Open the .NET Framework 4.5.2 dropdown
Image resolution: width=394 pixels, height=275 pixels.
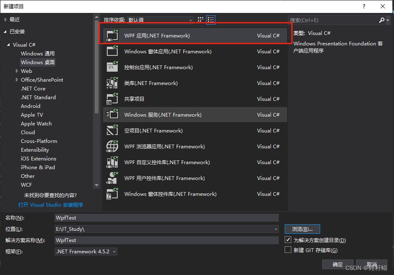[x=114, y=251]
